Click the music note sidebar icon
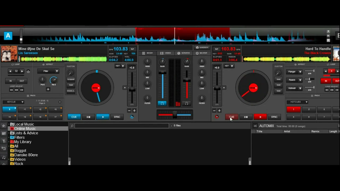Screen dimensions: 340x191 (x=4, y=158)
